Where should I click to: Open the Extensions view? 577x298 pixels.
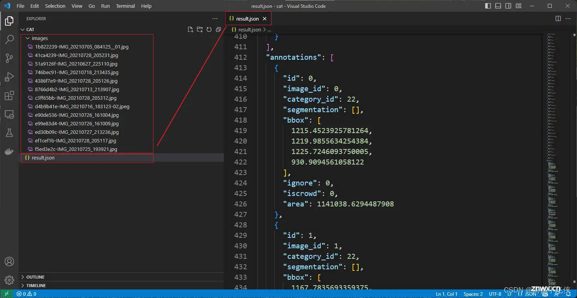click(x=9, y=95)
